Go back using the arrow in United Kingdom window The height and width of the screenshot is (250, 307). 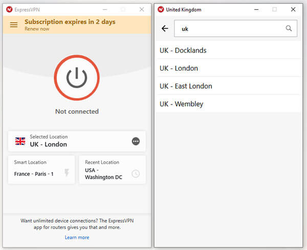coord(165,29)
